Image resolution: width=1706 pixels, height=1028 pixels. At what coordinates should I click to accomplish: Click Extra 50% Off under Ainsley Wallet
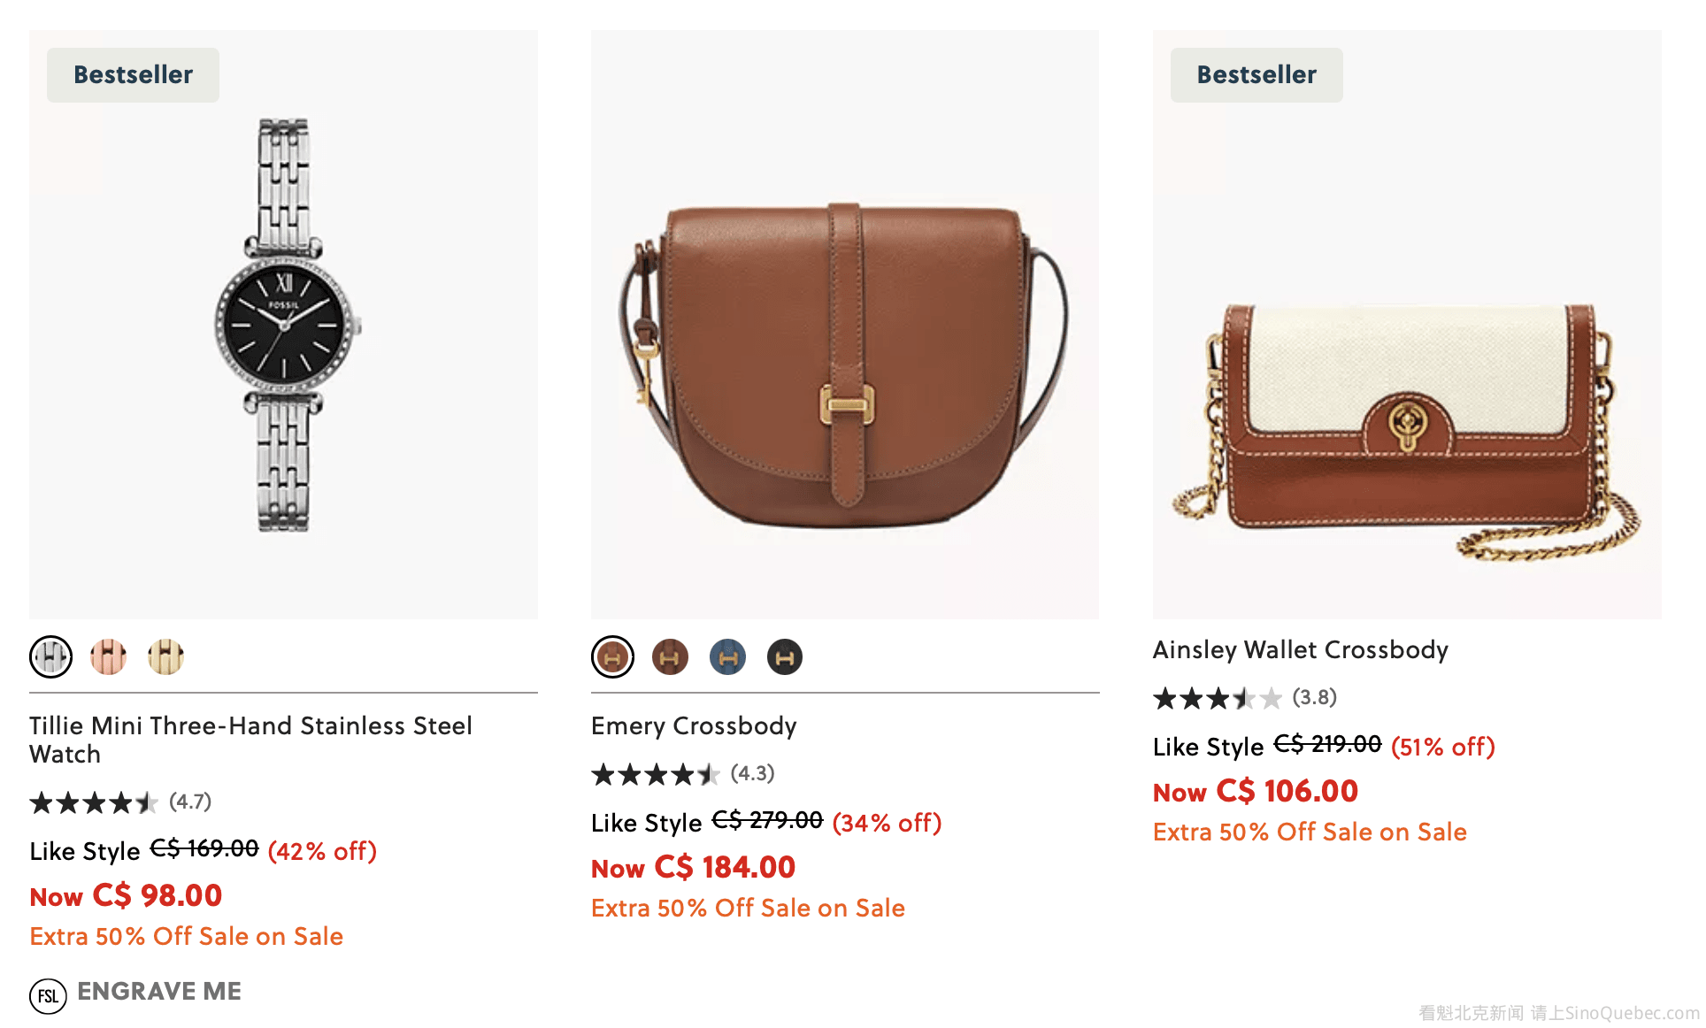click(x=1310, y=832)
